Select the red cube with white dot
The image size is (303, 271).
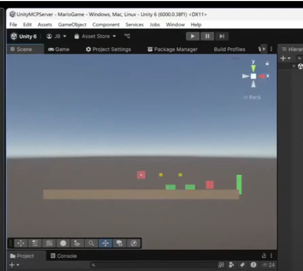[141, 175]
